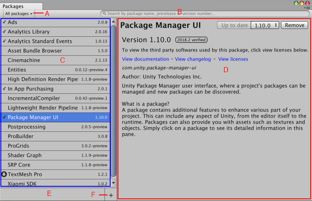Viewport: 312px width, 201px height.
Task: Select the ProBuilder package
Action: coord(55,136)
